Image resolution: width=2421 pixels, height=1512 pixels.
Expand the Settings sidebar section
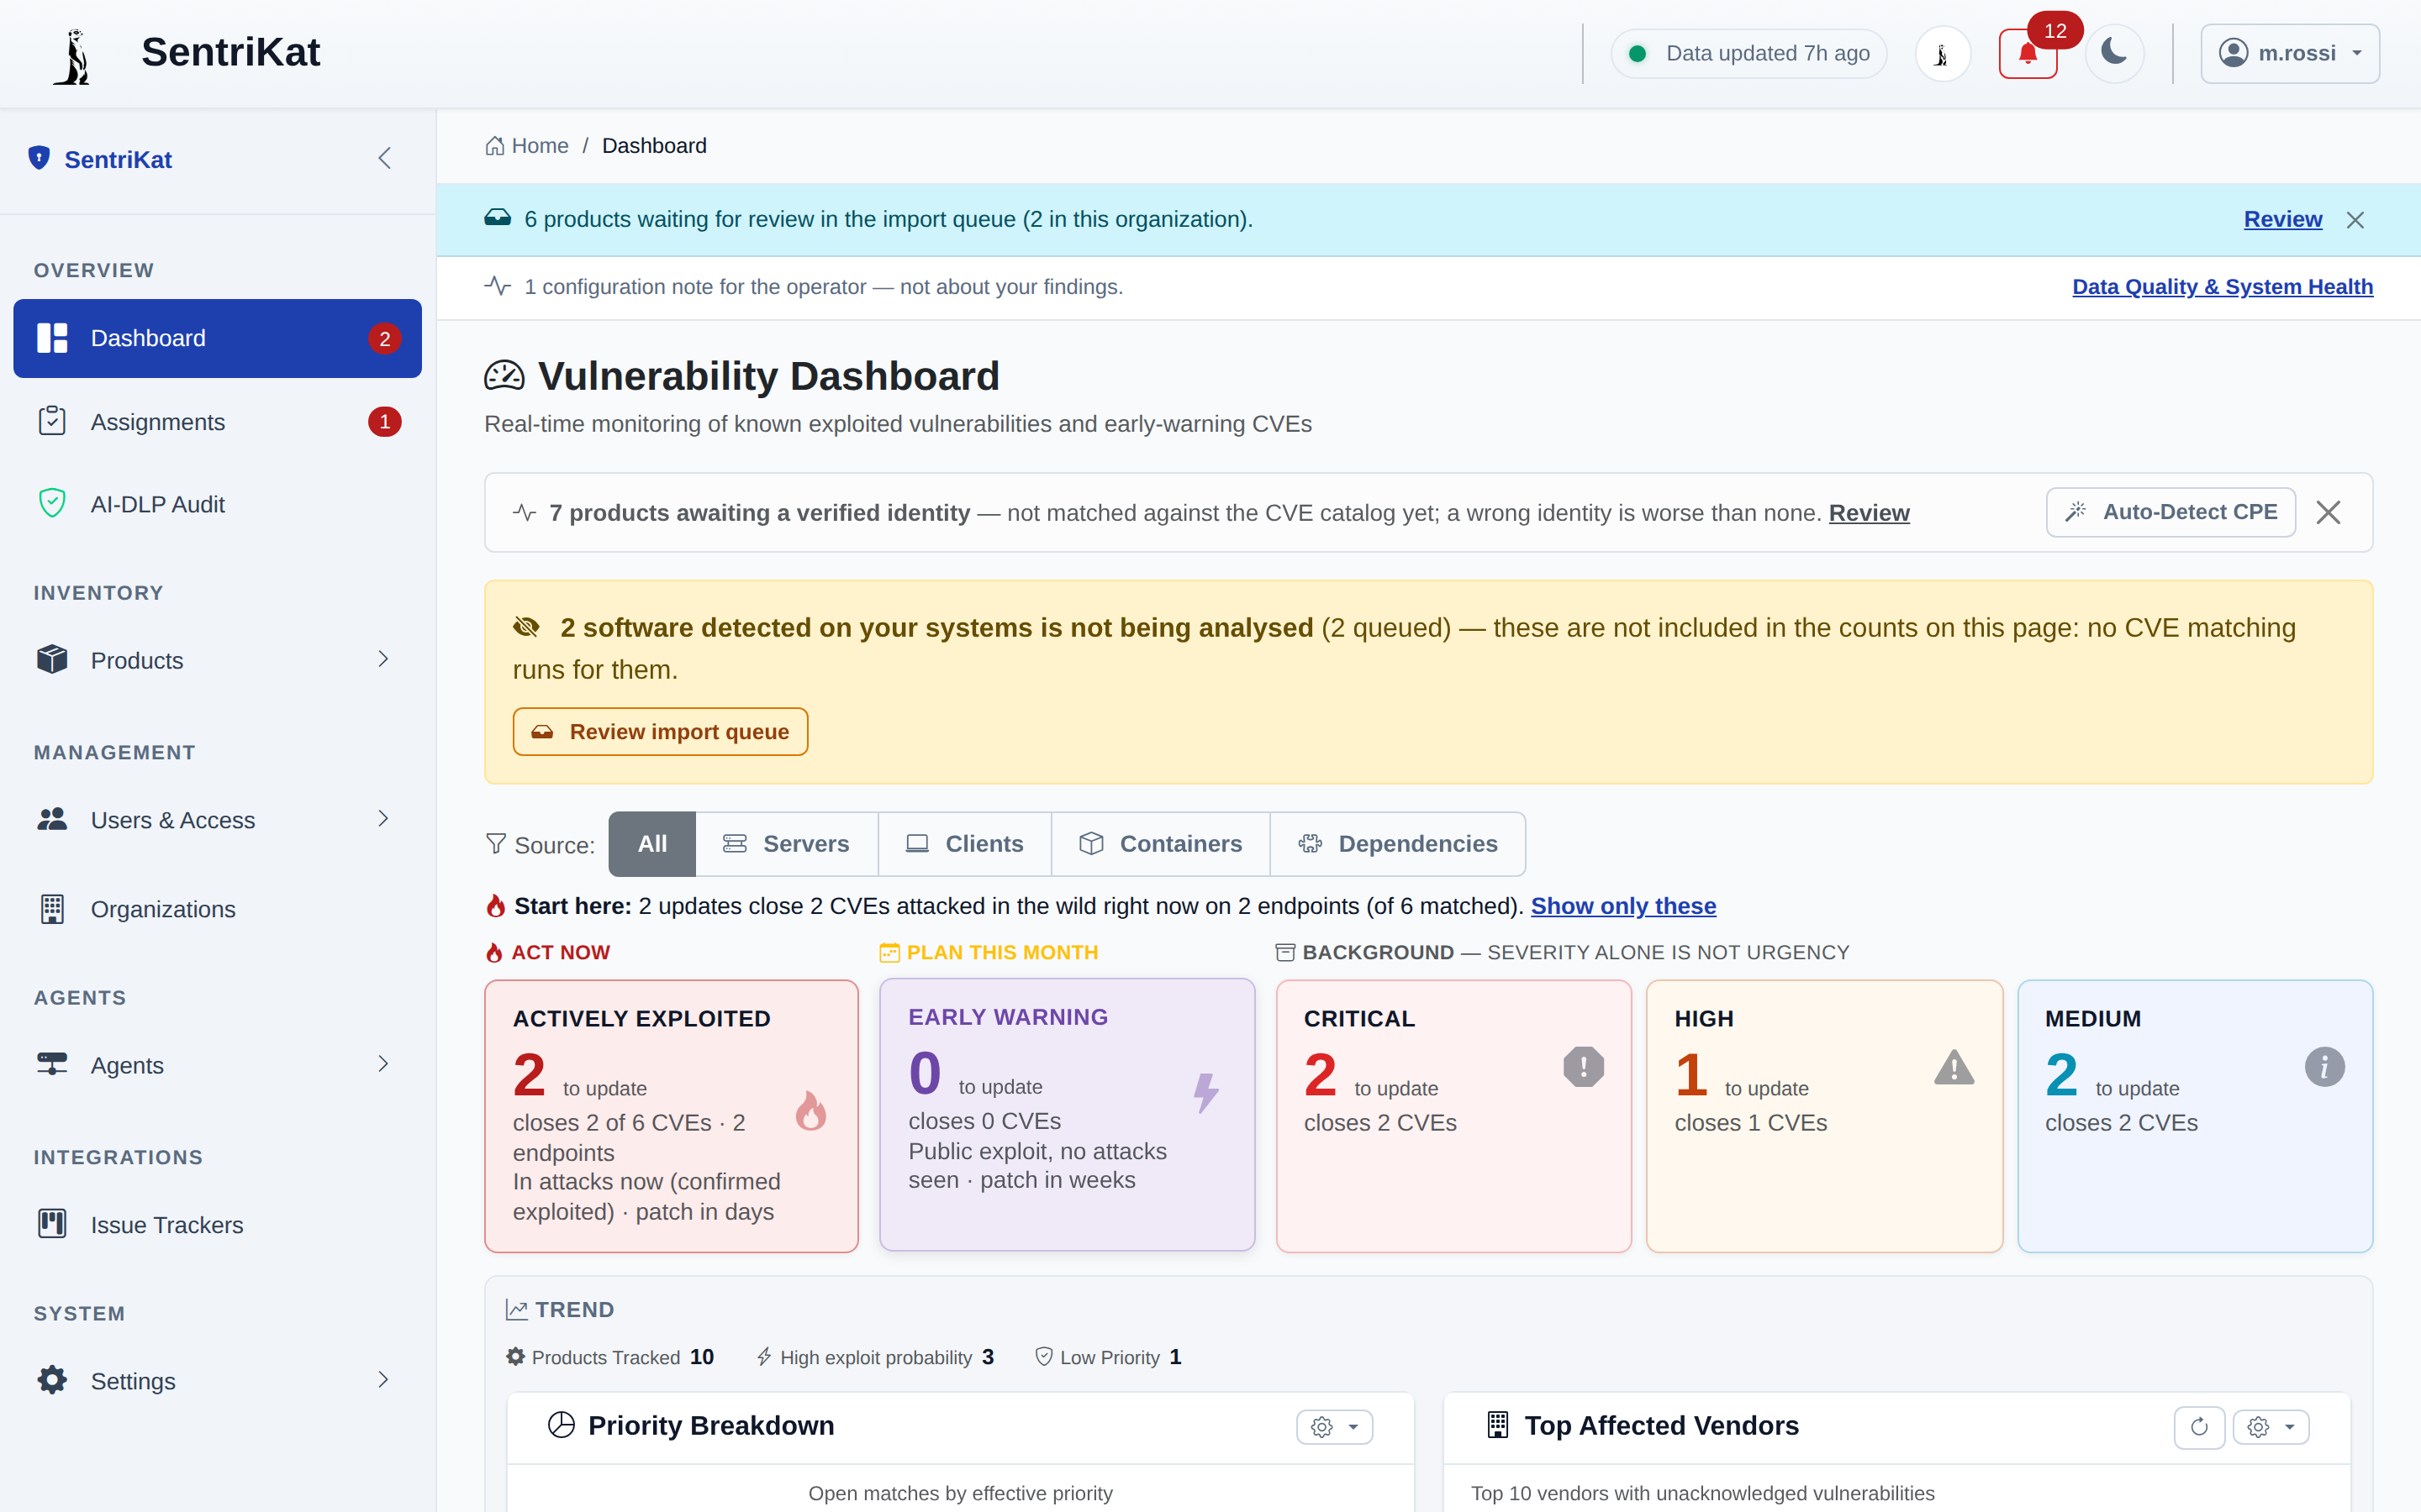pos(217,1381)
